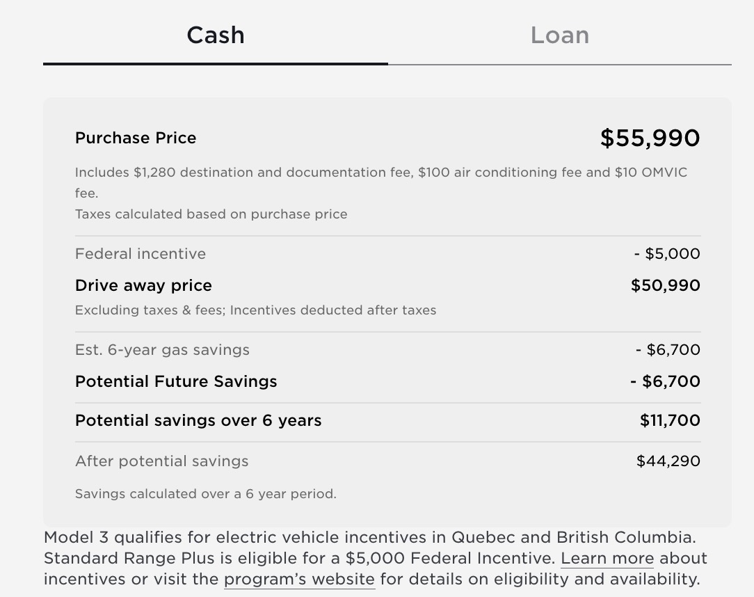Visit the program's website link
This screenshot has height=597, width=754.
point(299,579)
